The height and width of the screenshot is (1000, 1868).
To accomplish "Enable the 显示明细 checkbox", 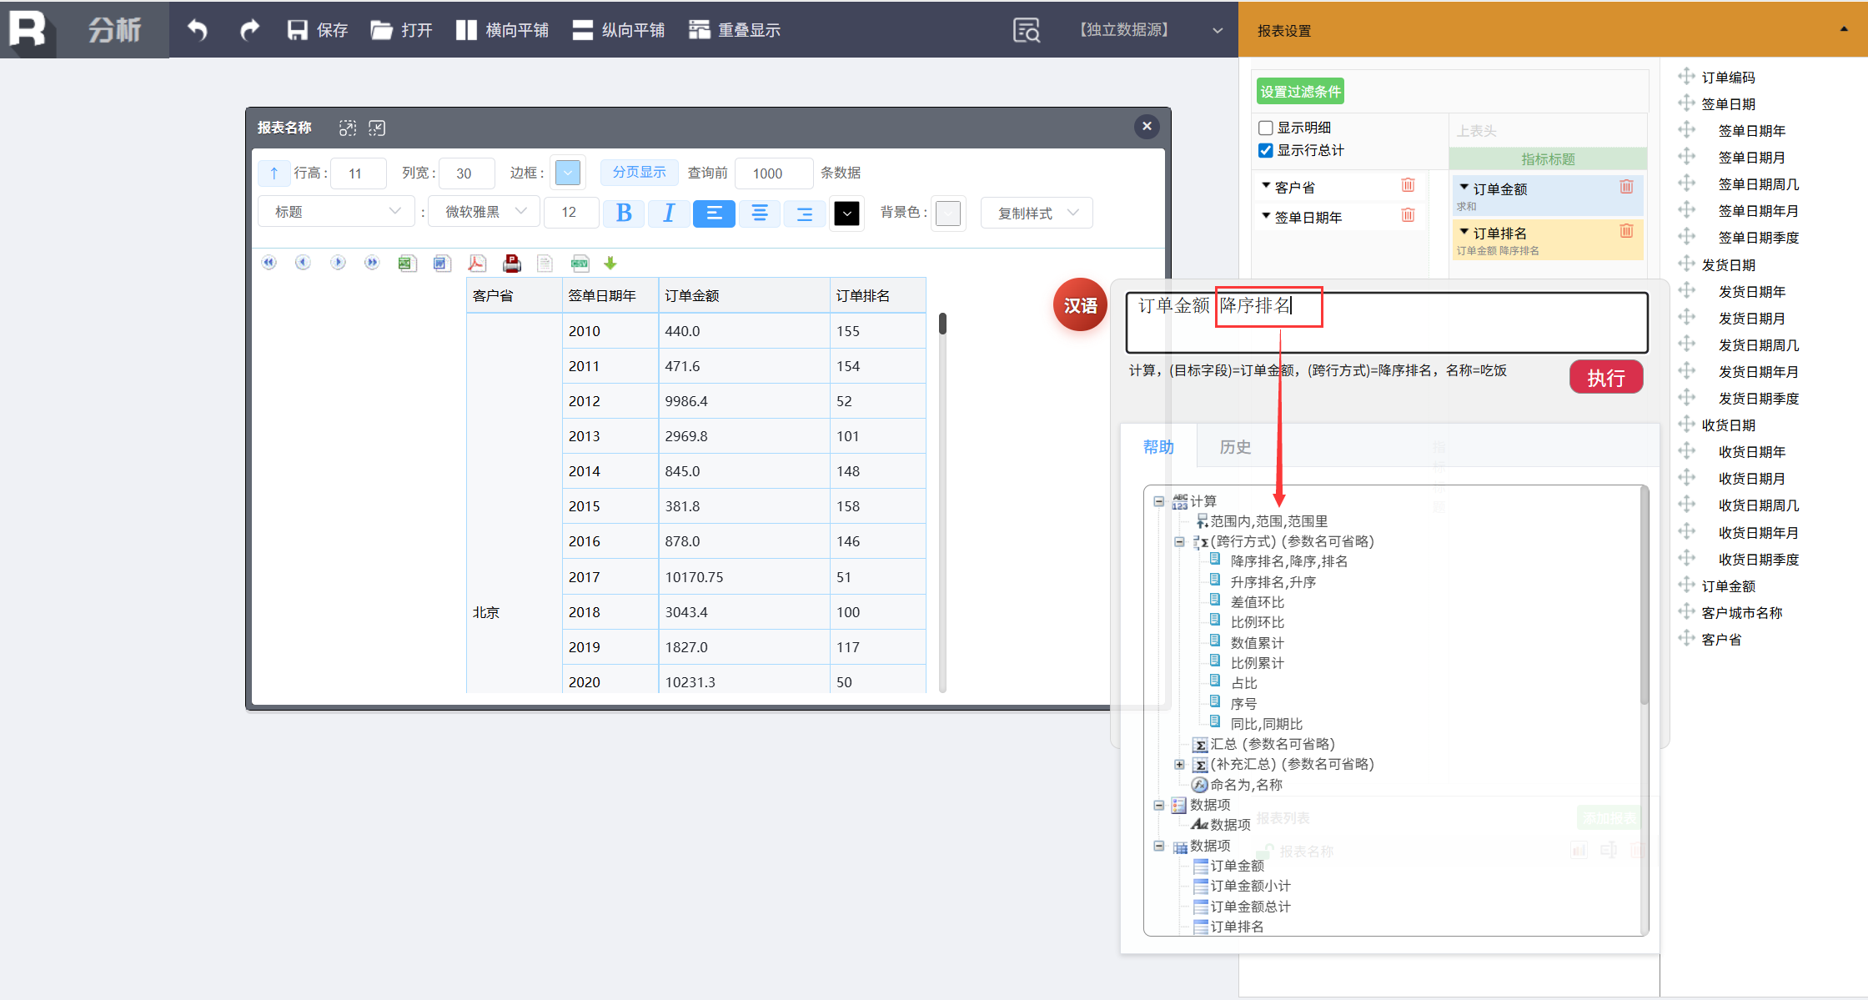I will [x=1265, y=128].
